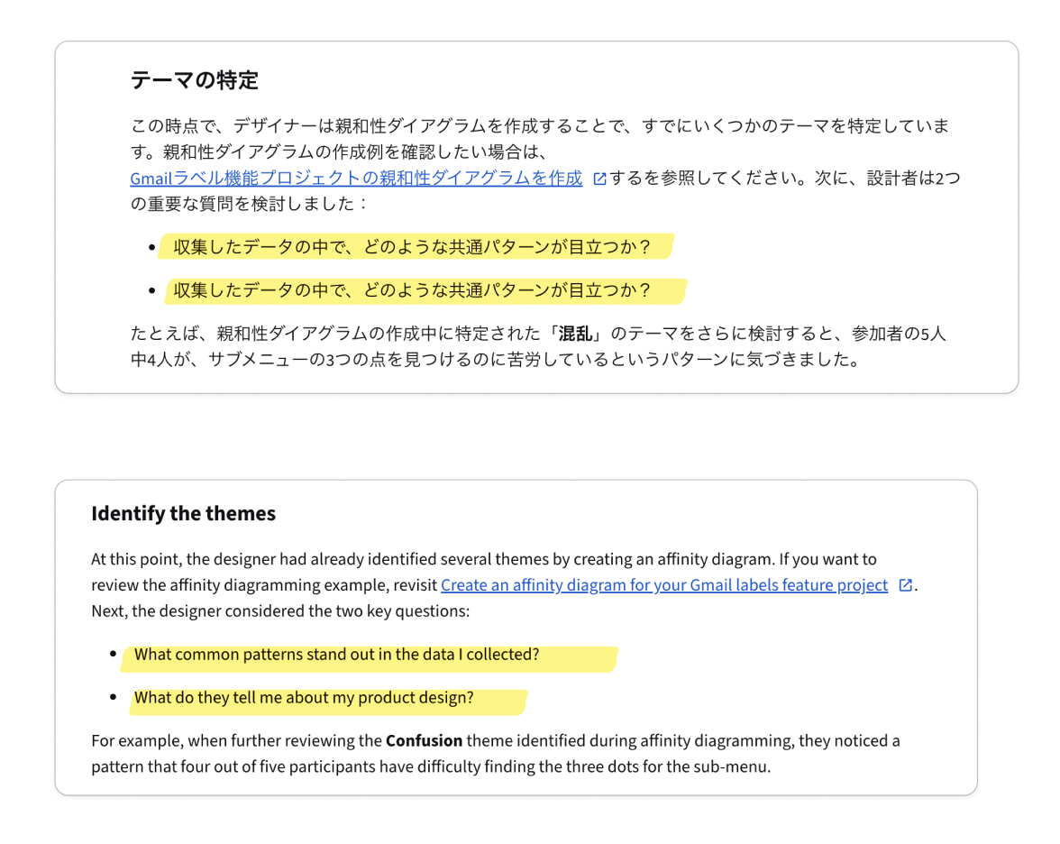Click external-link icon beside English Gmail labels link
The height and width of the screenshot is (844, 1060).
(x=905, y=586)
